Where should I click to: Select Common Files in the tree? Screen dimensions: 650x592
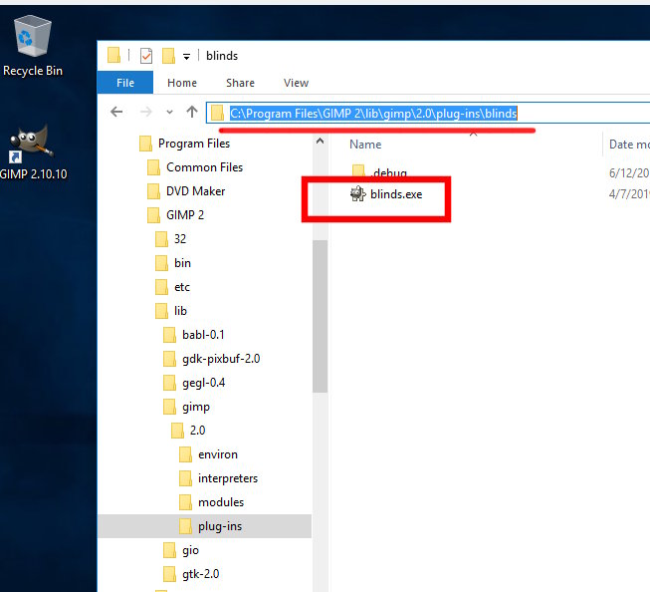click(195, 167)
